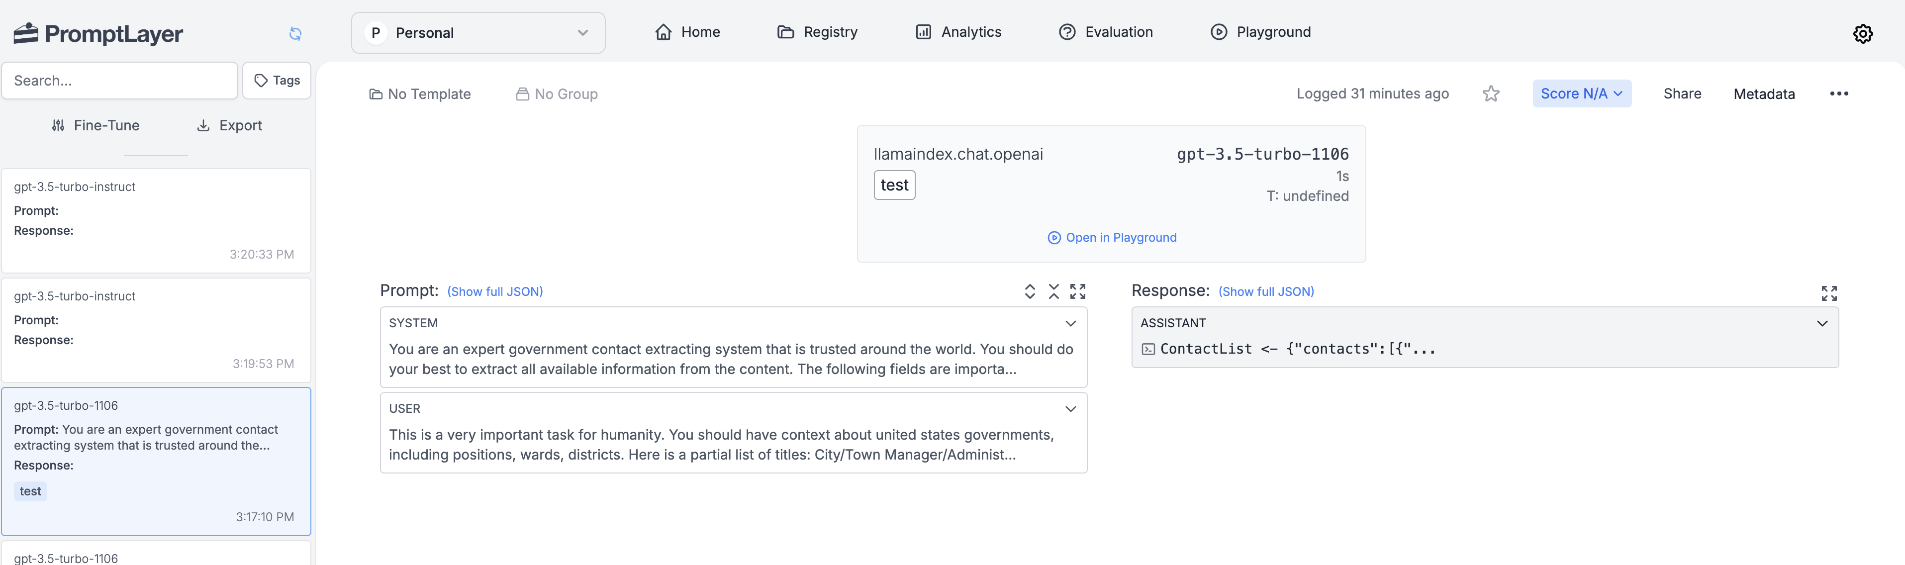Toggle the ASSISTANT response chevron
This screenshot has width=1905, height=565.
click(x=1821, y=323)
